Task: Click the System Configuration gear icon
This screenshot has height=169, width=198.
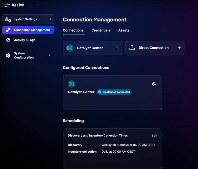Action: pyautogui.click(x=8, y=56)
